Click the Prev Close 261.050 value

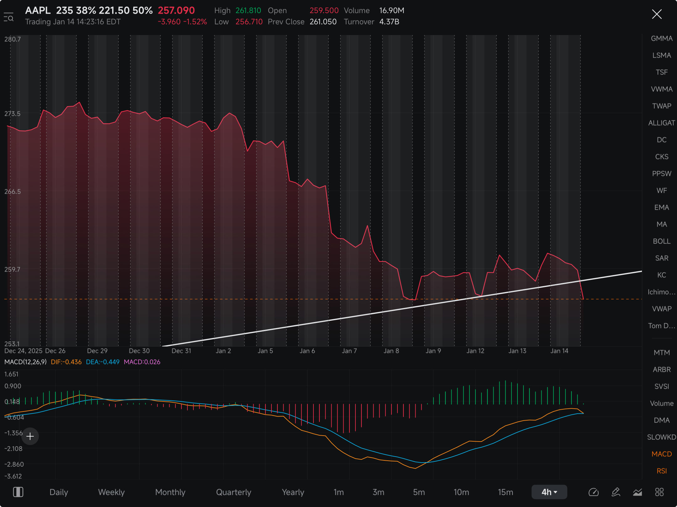[323, 22]
